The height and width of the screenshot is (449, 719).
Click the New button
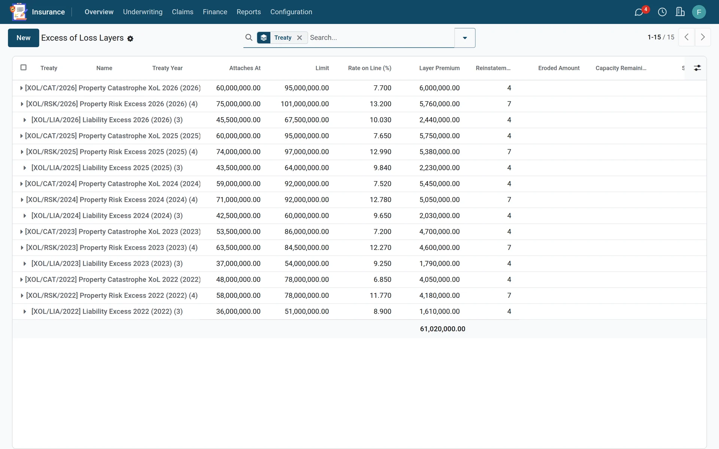23,38
